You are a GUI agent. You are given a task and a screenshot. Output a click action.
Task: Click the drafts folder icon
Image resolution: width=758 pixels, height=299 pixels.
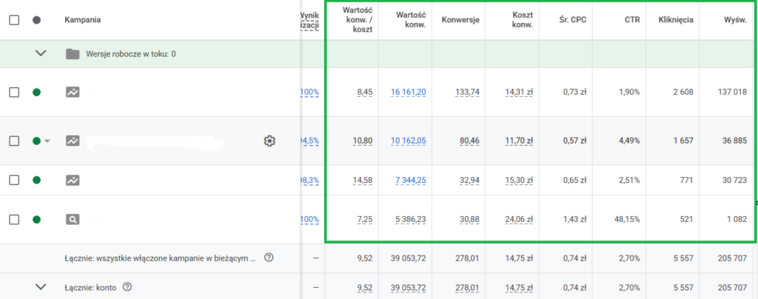[73, 54]
